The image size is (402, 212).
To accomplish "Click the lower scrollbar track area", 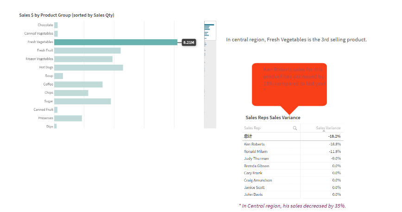I will point(210,85).
